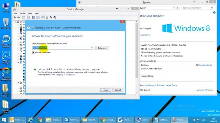
Task: Switch to Outlook Inbox on the taskbar
Action: click(x=18, y=120)
